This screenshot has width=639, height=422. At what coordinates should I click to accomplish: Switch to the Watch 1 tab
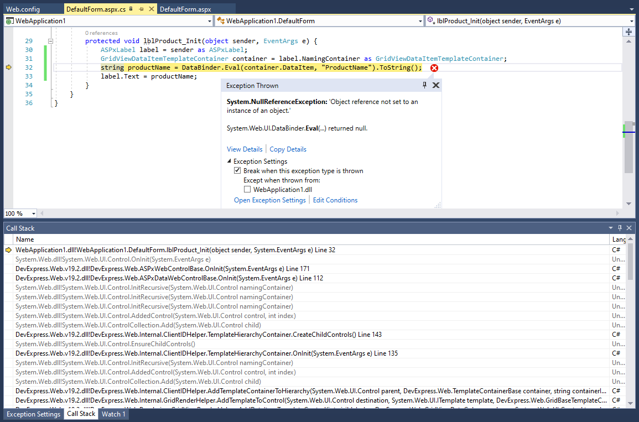point(113,414)
